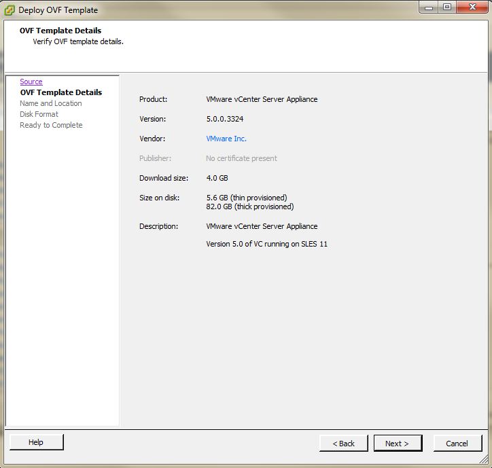The image size is (492, 468).
Task: Open the VMware Inc. vendor link
Action: click(x=226, y=139)
